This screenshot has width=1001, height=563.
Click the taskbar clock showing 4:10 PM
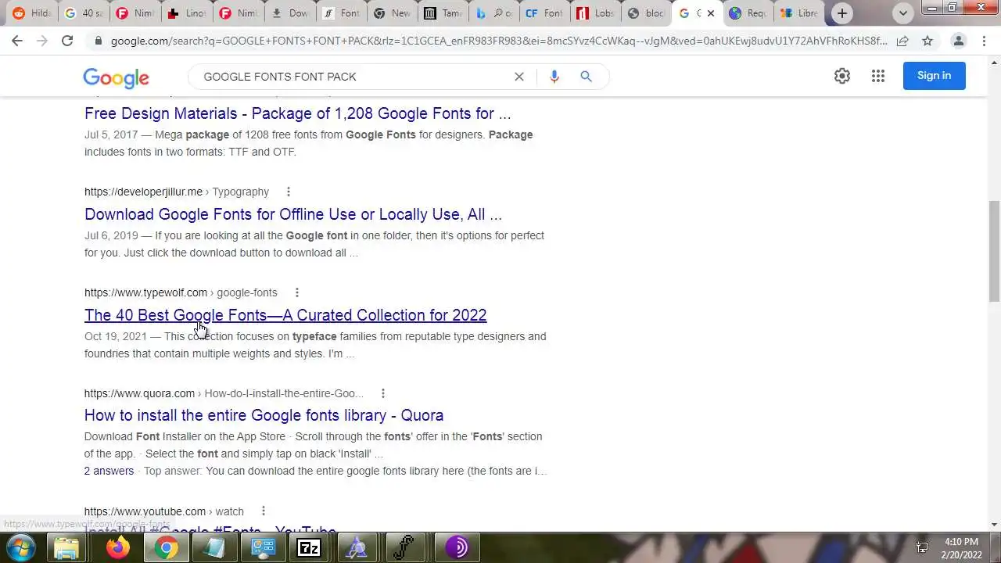[961, 548]
